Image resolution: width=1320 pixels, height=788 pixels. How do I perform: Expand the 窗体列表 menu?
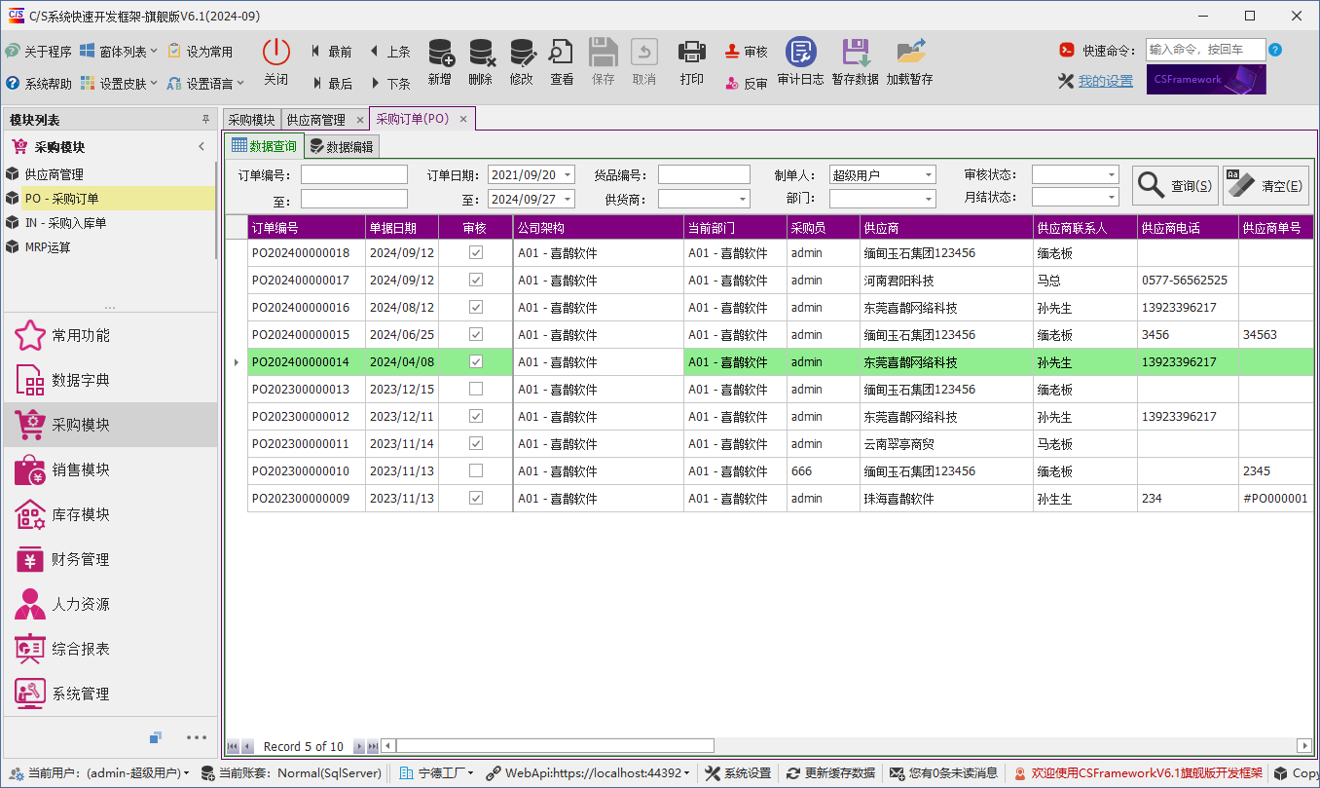[120, 52]
